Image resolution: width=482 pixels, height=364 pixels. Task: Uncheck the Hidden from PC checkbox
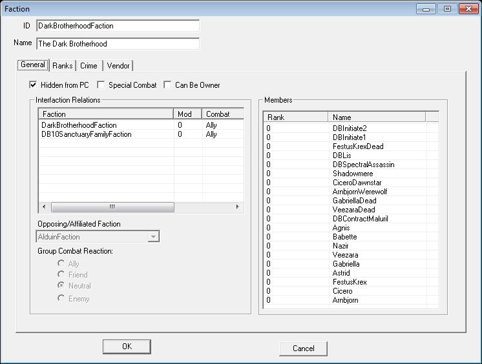33,85
